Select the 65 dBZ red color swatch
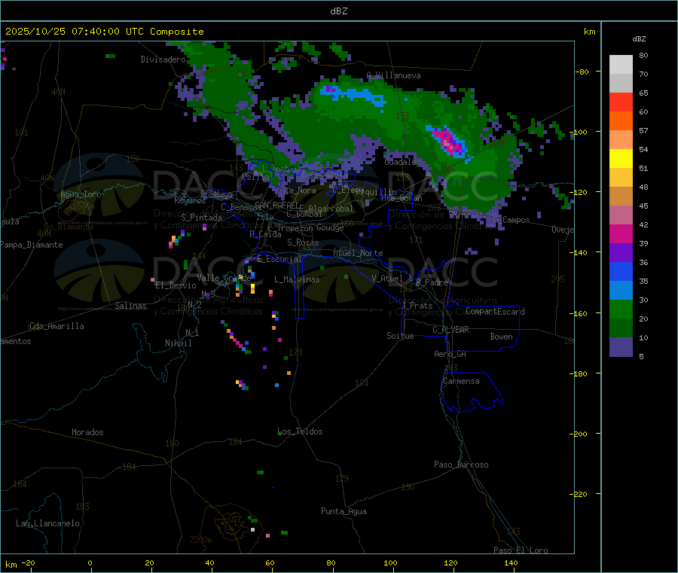The image size is (678, 573). click(621, 102)
